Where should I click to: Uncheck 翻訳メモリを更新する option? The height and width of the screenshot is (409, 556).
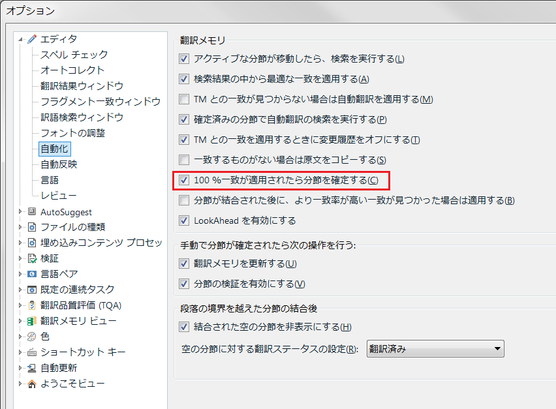click(x=184, y=264)
